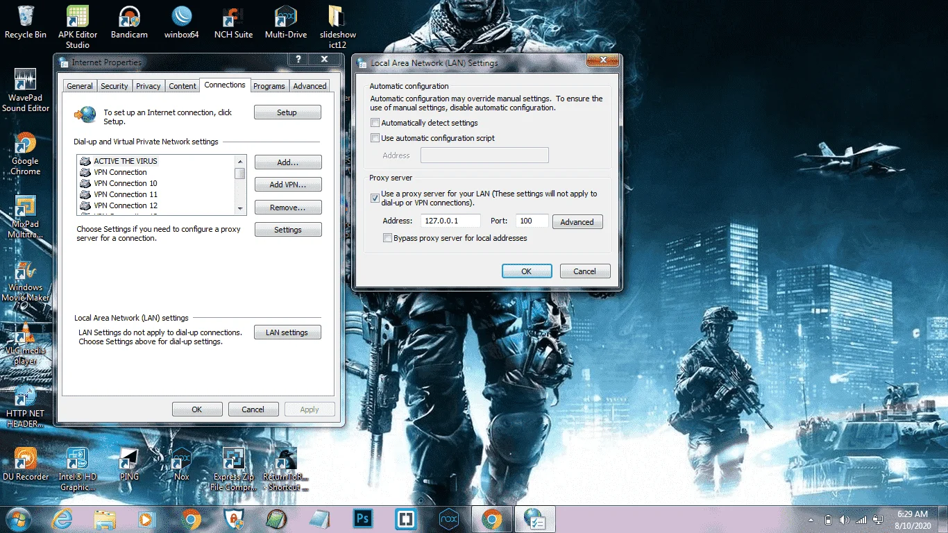Click the proxy Address field 127.0.0.1
The width and height of the screenshot is (948, 533).
tap(450, 221)
